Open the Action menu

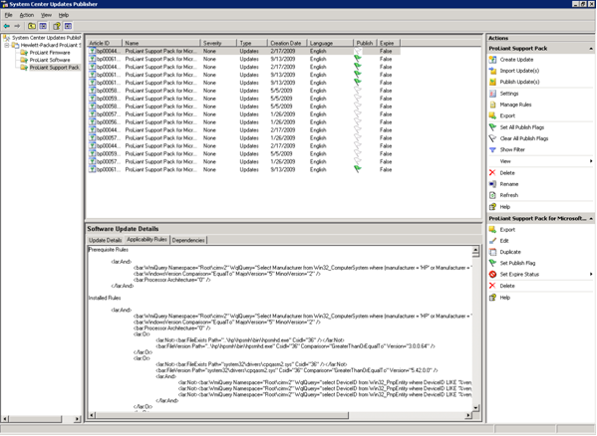tap(27, 15)
